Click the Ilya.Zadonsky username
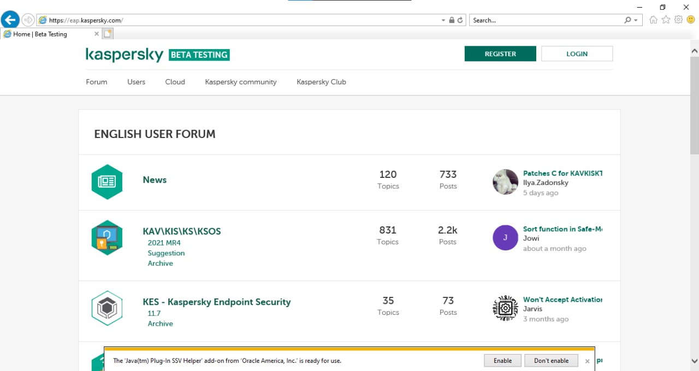 (x=546, y=183)
